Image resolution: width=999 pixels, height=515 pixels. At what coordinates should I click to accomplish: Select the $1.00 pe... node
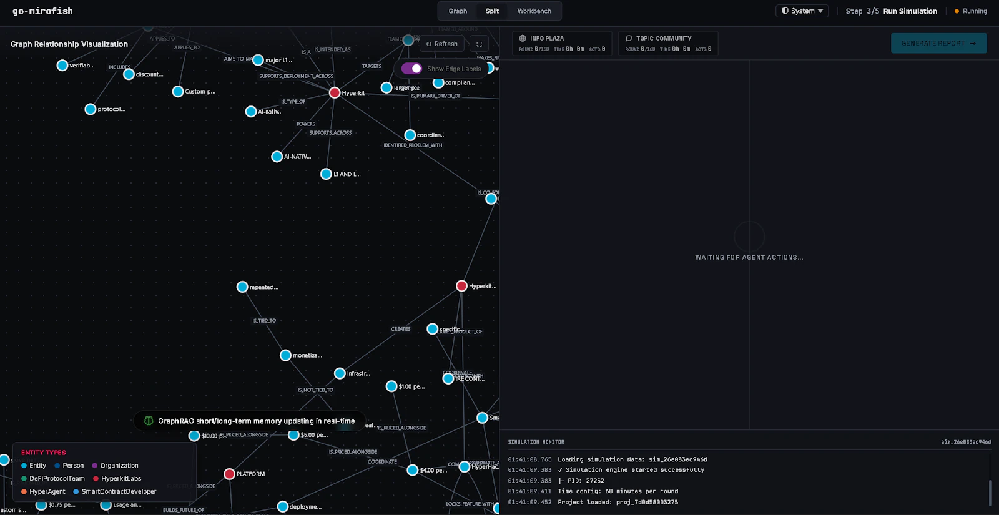click(391, 386)
